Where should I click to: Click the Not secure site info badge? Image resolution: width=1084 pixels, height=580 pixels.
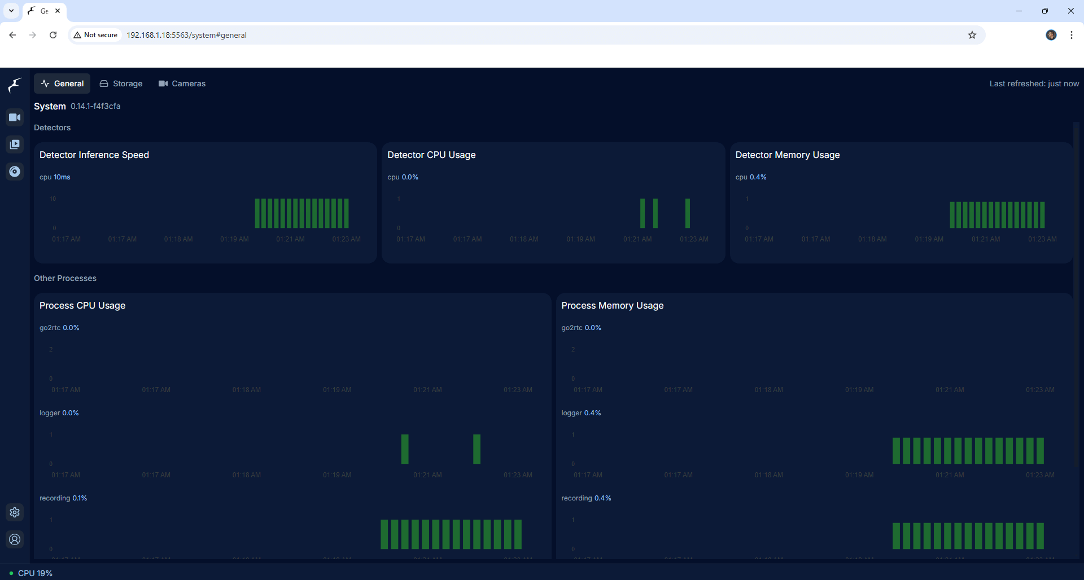[x=95, y=35]
